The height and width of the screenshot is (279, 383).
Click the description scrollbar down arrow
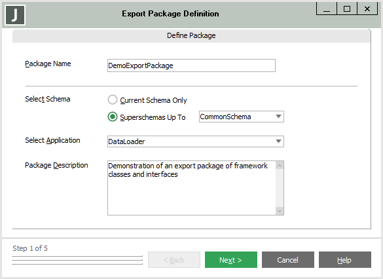tap(280, 211)
